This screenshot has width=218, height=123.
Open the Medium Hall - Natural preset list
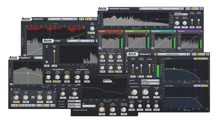[x=172, y=54]
